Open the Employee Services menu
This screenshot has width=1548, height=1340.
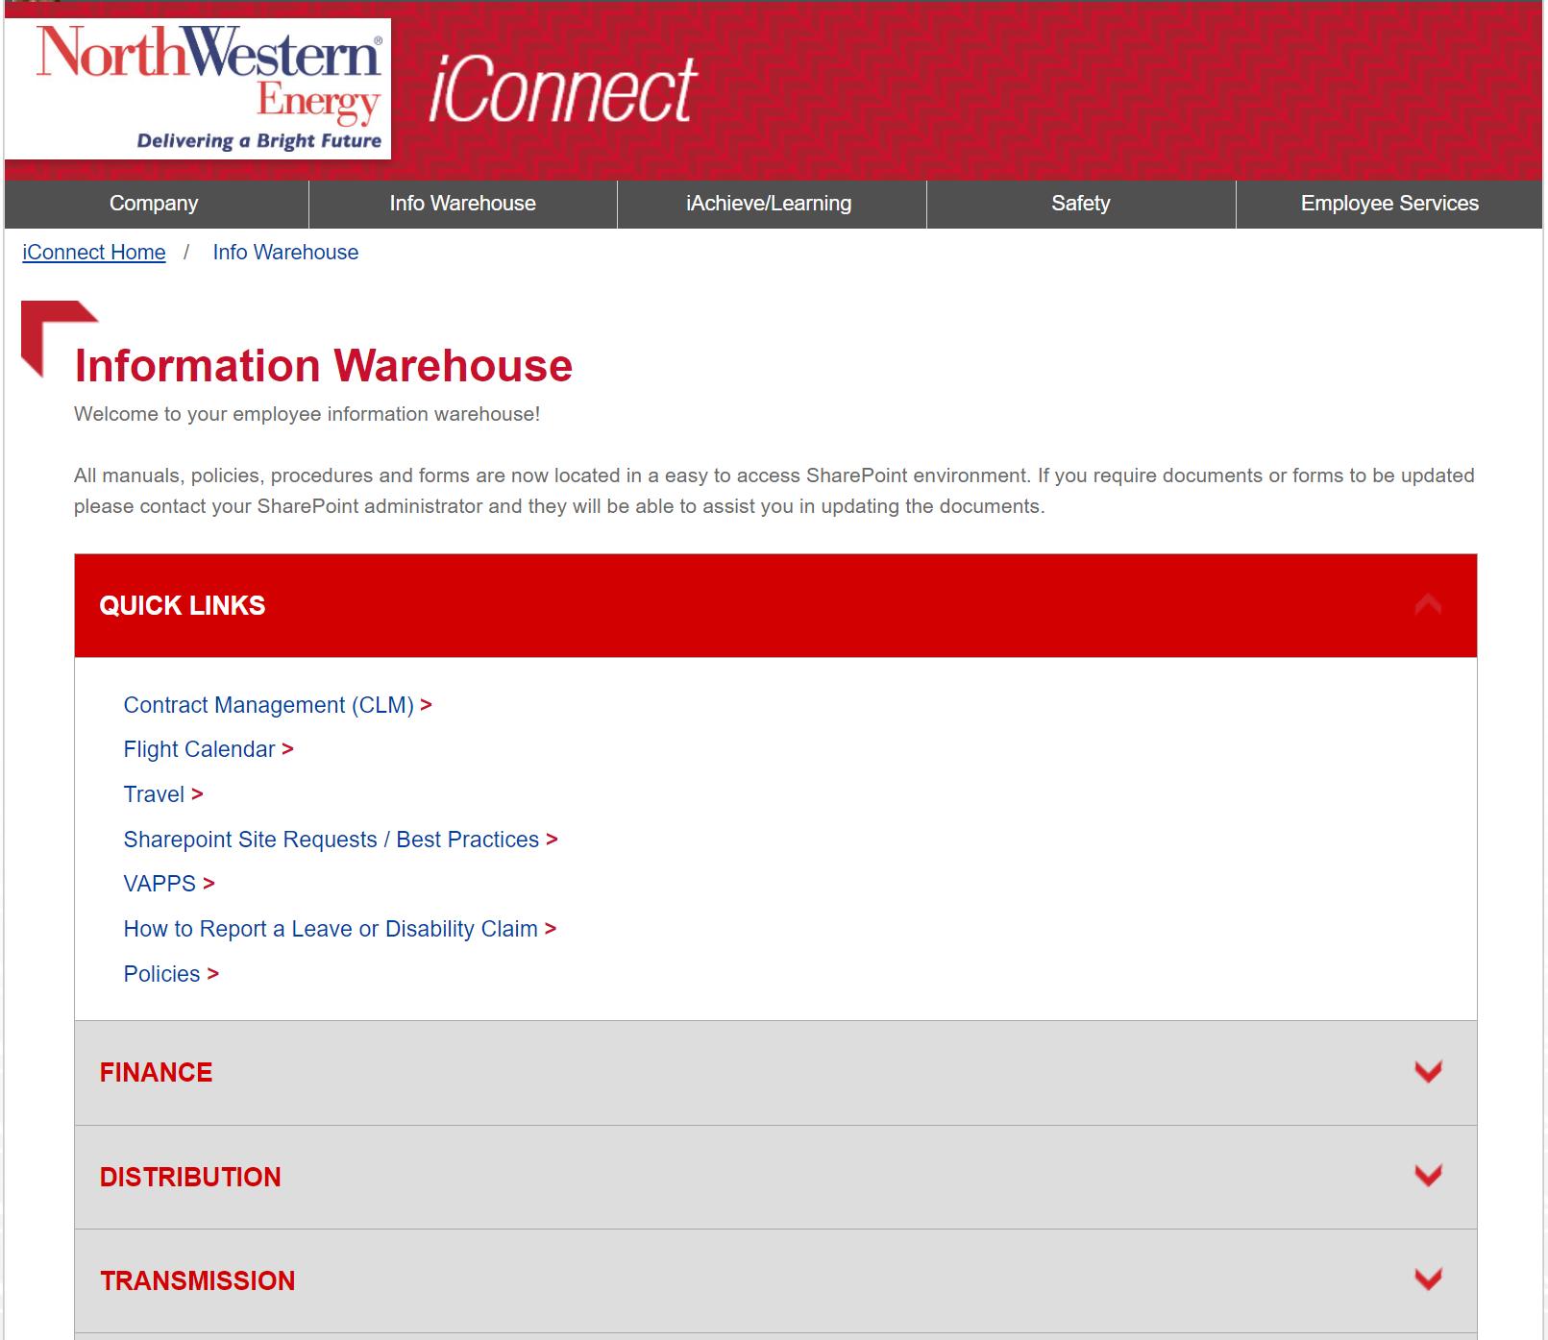click(1389, 204)
